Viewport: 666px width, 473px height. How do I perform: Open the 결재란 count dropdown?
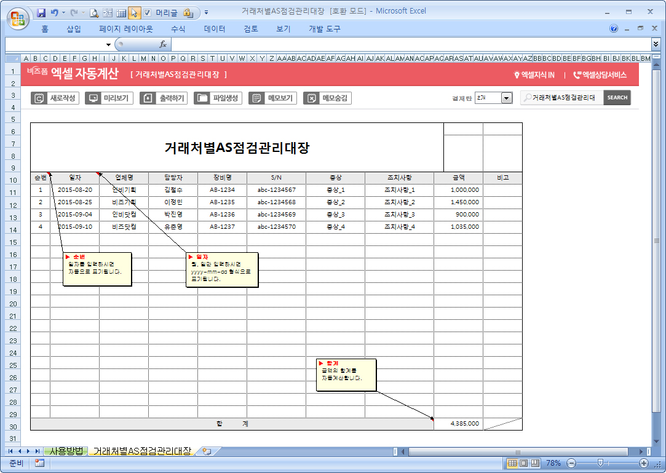pos(506,98)
